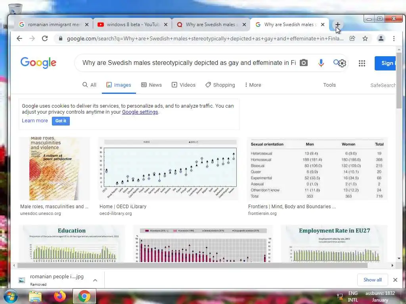This screenshot has height=304, width=406.
Task: Click the URL address bar
Action: pos(205,38)
